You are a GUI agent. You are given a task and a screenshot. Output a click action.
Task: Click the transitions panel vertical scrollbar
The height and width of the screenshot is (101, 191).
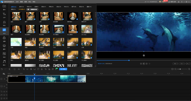[95, 15]
